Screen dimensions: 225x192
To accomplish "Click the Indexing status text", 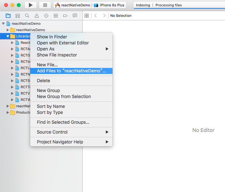I will (143, 5).
